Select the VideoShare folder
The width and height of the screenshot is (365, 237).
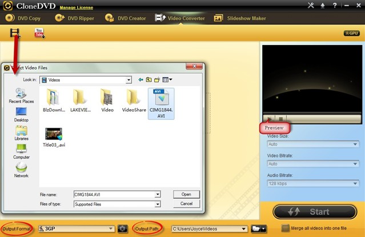(134, 101)
